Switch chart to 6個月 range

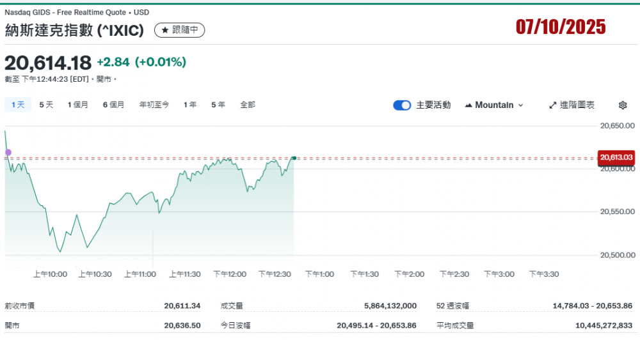pos(113,105)
